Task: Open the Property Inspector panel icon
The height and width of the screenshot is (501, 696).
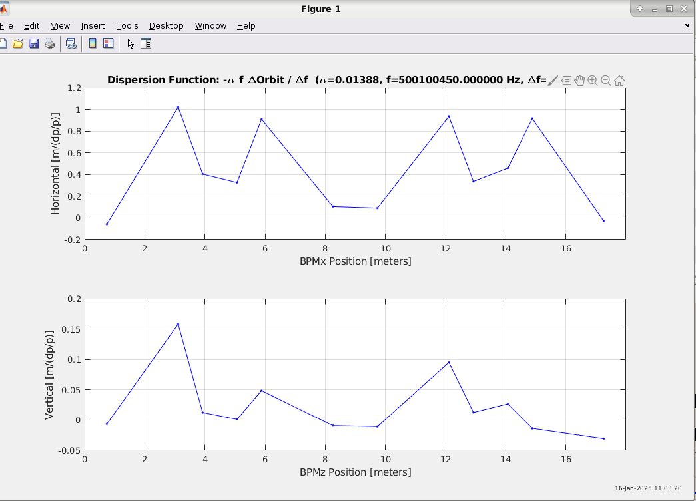Action: point(146,44)
